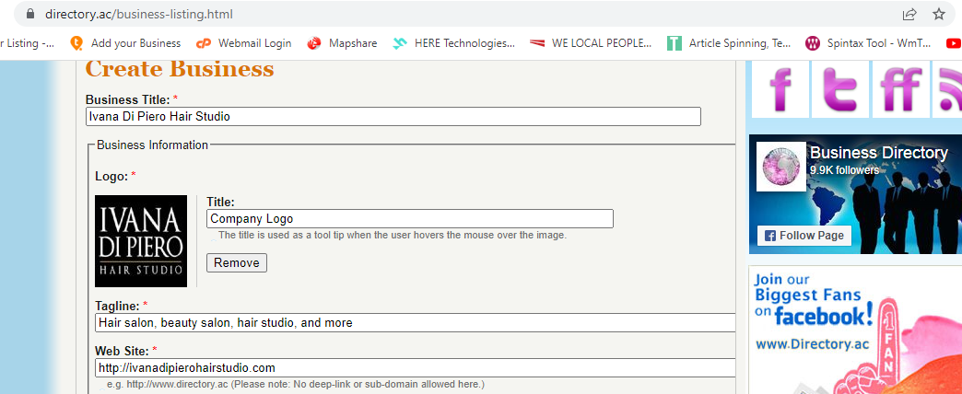Click the Business Directory page avatar
The width and height of the screenshot is (962, 394).
[x=781, y=167]
